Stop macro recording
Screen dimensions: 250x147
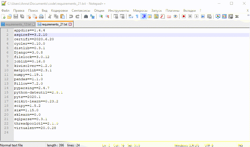tap(190, 16)
